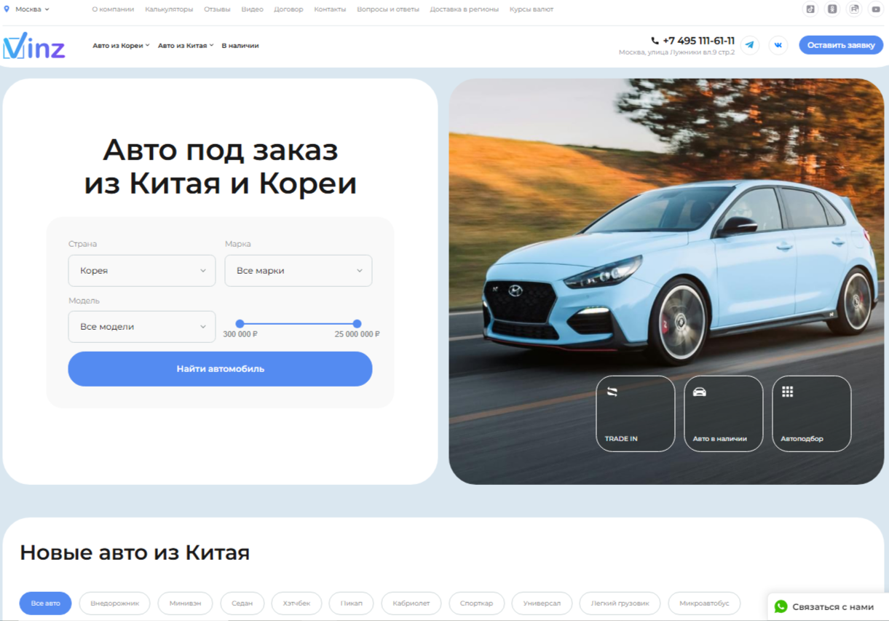Expand the Все модели dropdown
The height and width of the screenshot is (621, 889).
[x=142, y=327]
